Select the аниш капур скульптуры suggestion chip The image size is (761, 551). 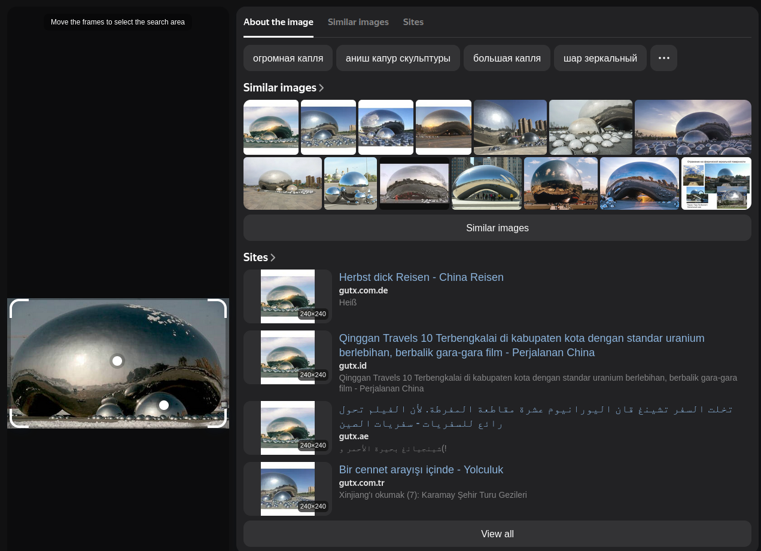point(398,58)
